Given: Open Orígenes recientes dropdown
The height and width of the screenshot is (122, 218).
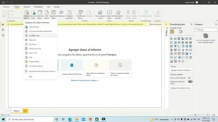Looking at the screenshot, I should 69,15.
